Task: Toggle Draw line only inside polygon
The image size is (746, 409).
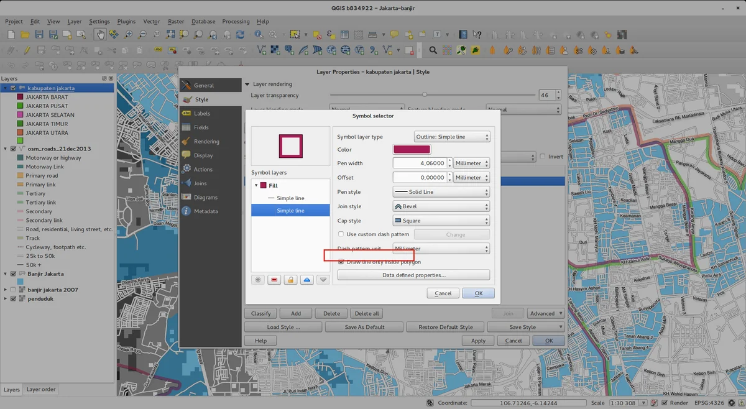Action: click(341, 262)
